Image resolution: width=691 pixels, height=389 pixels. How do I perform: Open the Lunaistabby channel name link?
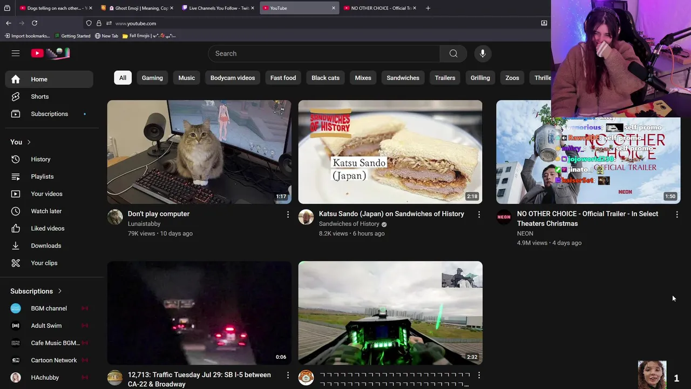tap(144, 224)
